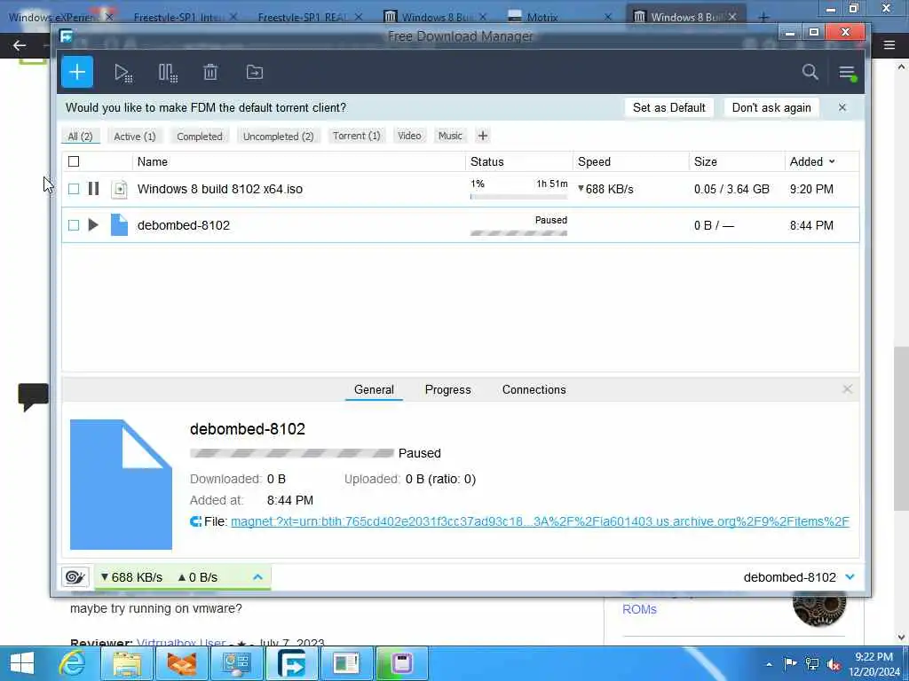Toggle the select-all downloads checkbox
Image resolution: width=909 pixels, height=681 pixels.
[x=74, y=161]
